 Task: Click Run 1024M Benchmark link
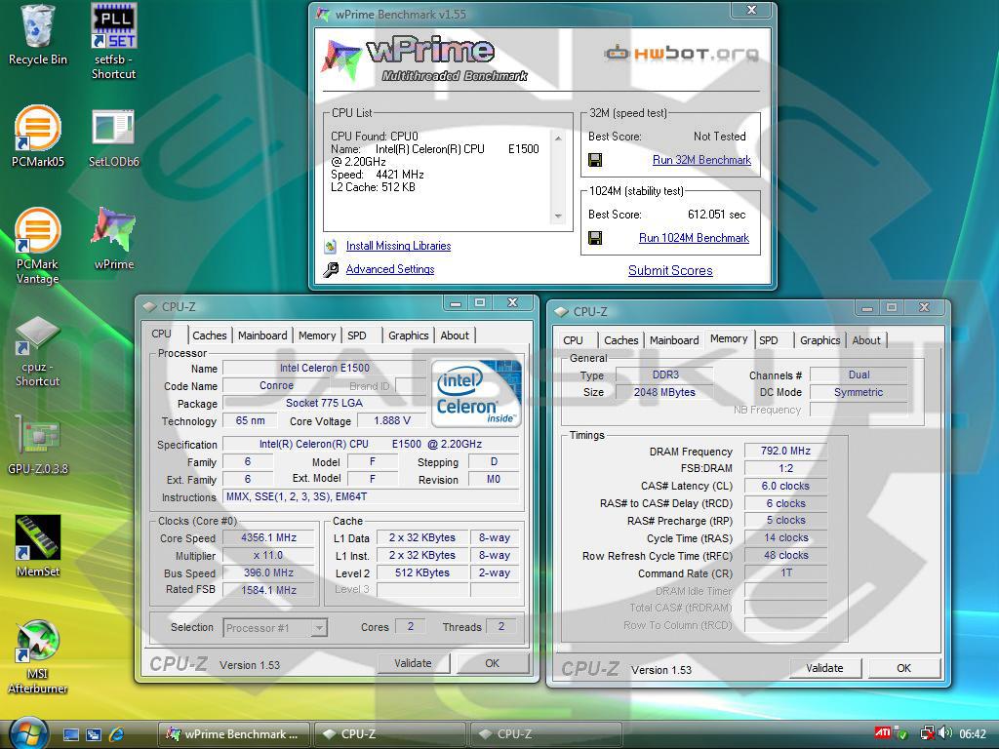[x=694, y=238]
